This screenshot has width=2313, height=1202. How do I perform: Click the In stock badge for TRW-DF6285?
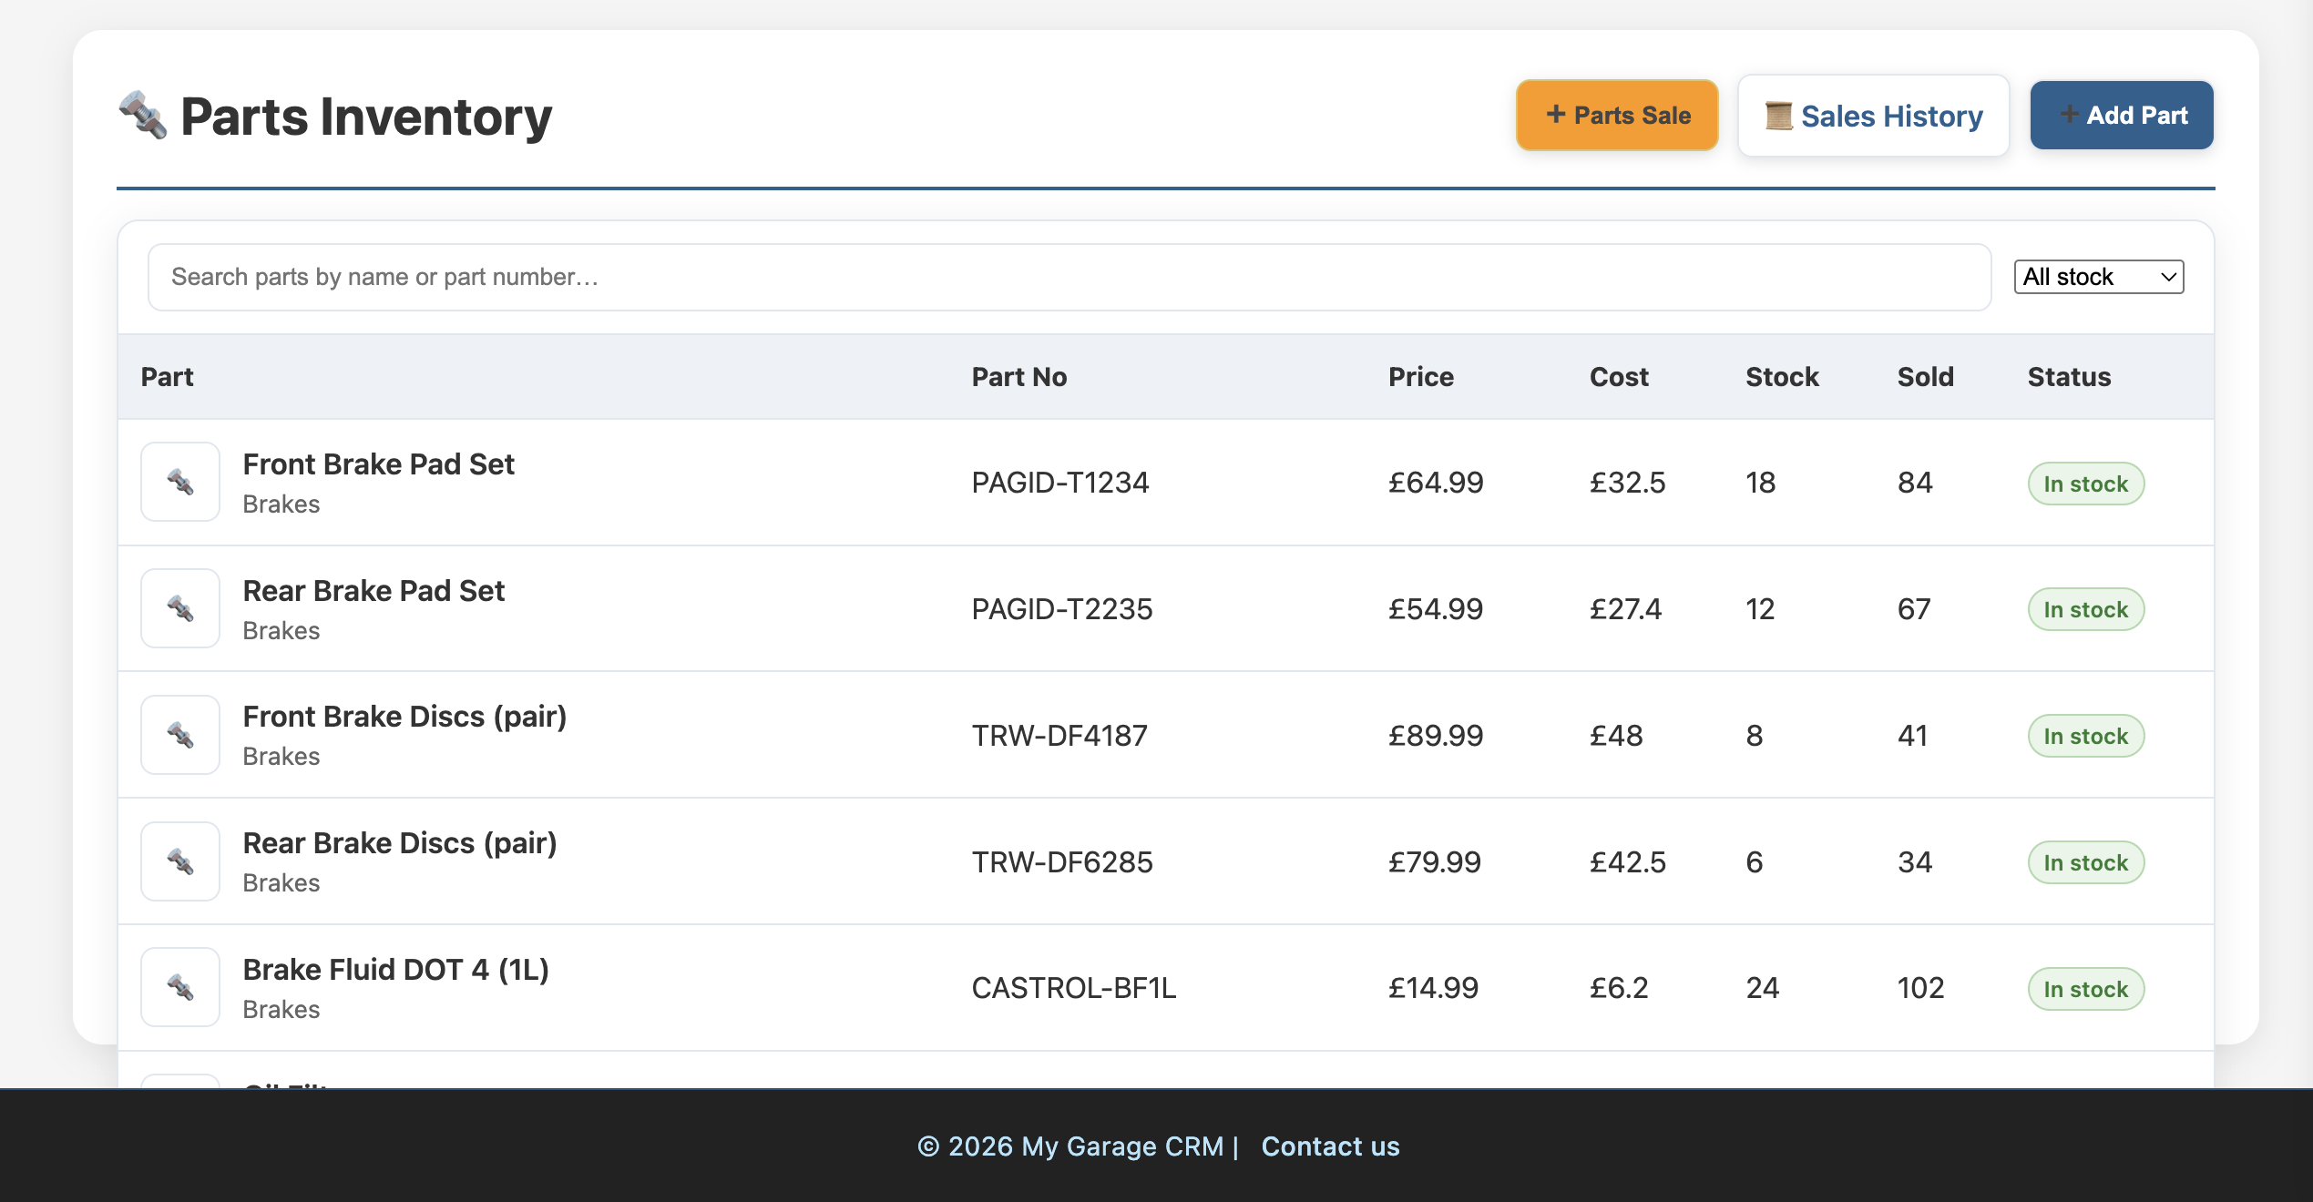coord(2086,862)
